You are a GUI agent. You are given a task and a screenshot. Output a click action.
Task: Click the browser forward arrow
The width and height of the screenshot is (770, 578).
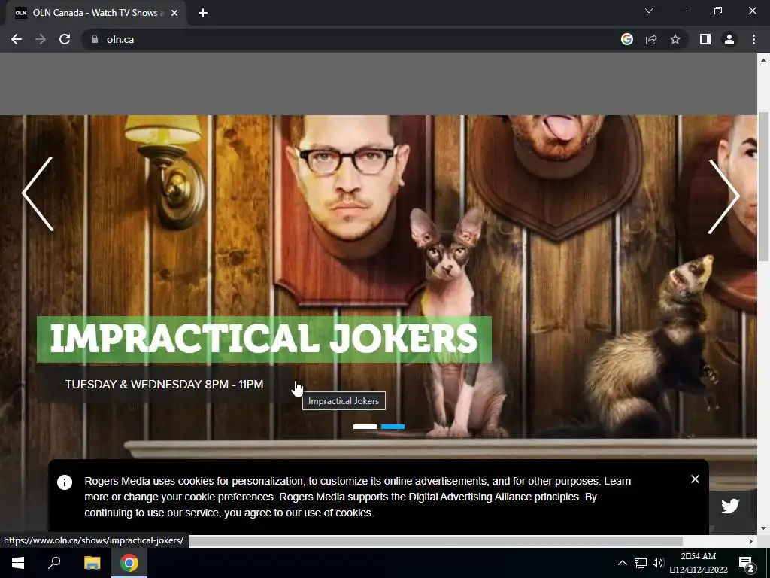[x=41, y=39]
